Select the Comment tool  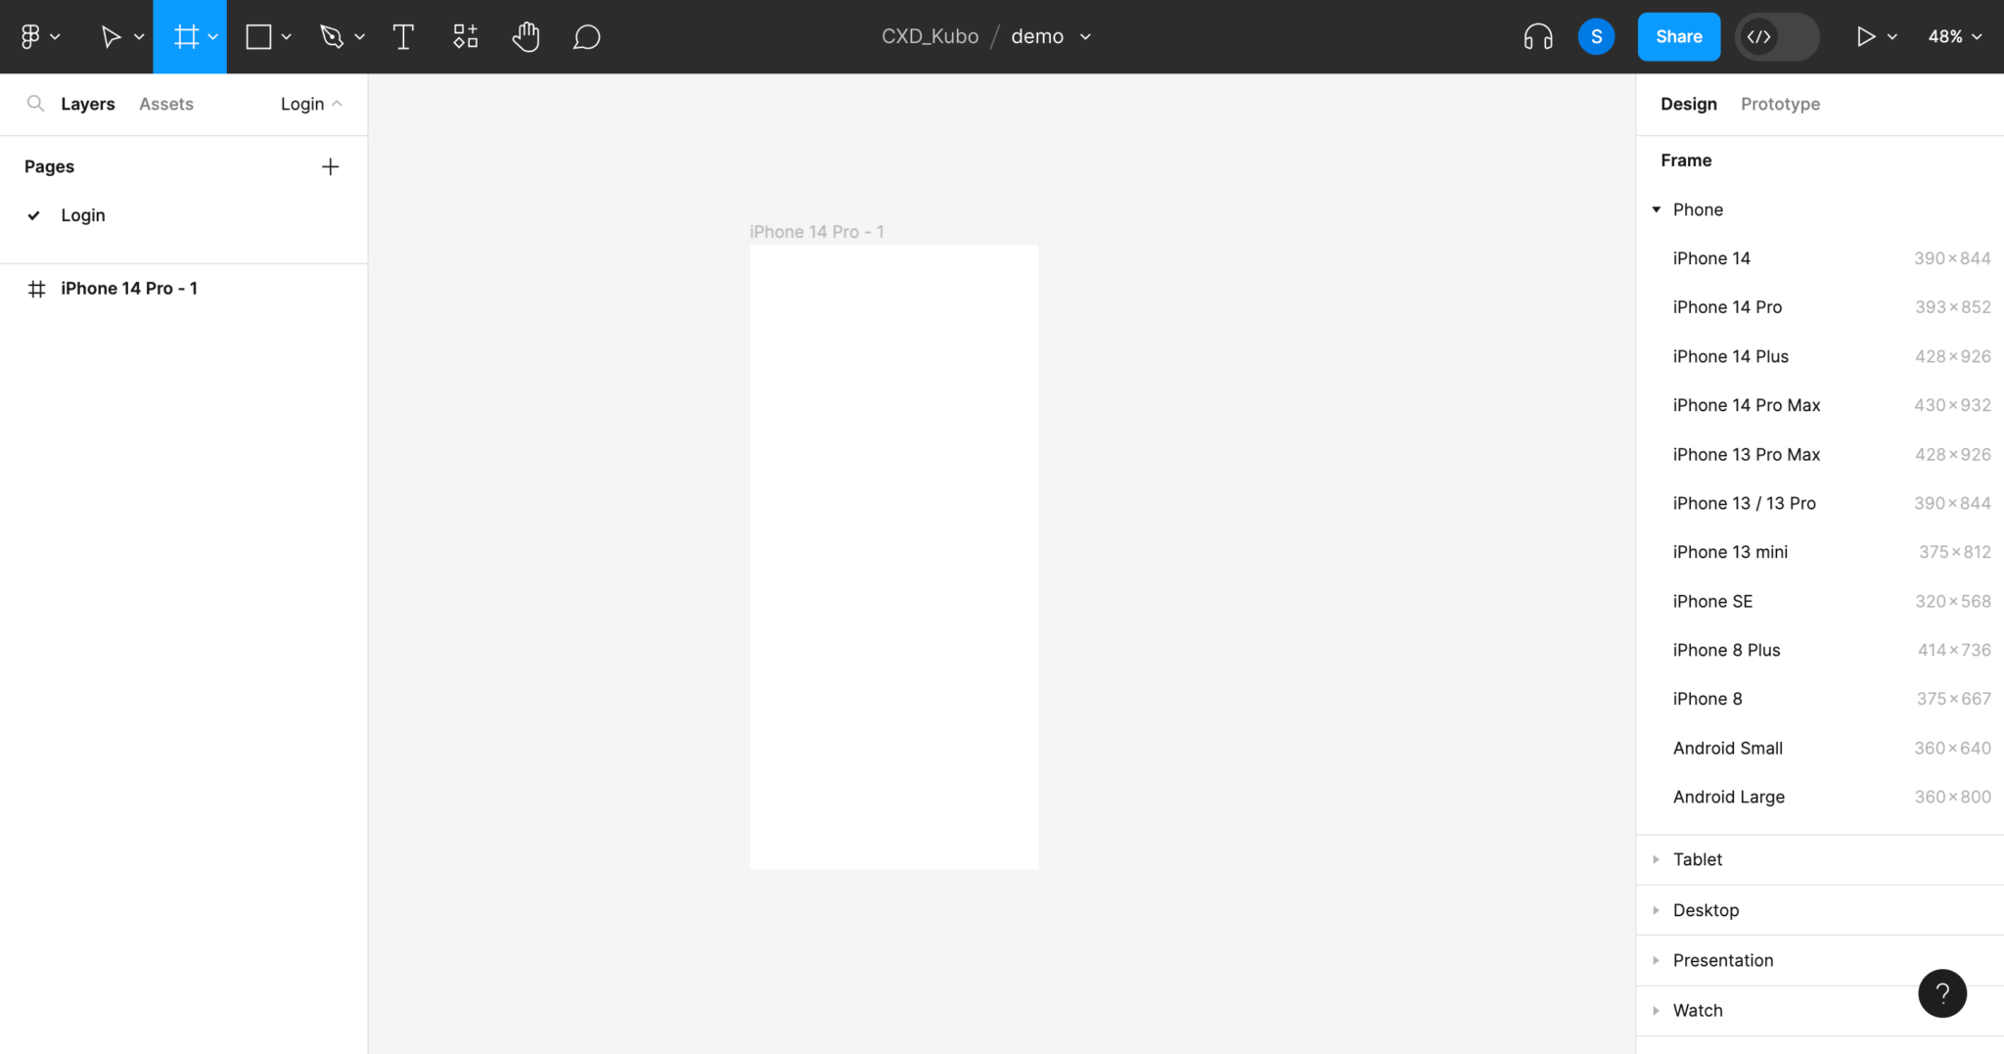[x=586, y=36]
